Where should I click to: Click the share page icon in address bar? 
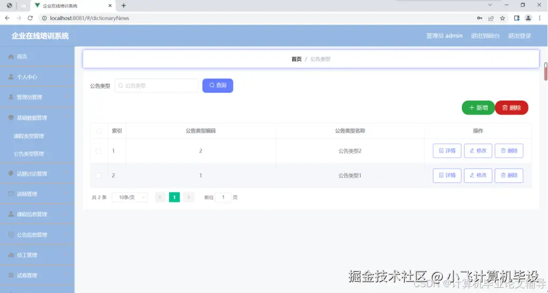491,18
